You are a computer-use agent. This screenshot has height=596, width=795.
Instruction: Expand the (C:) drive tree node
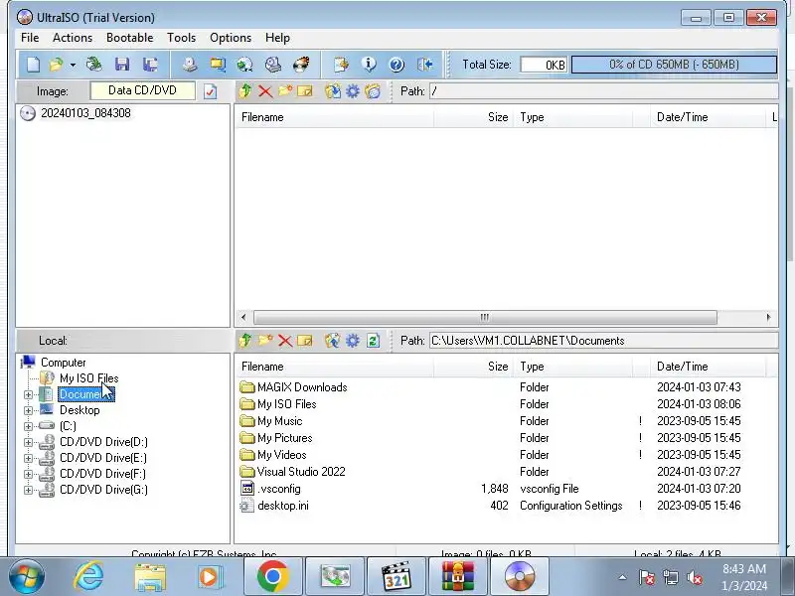[x=29, y=426]
